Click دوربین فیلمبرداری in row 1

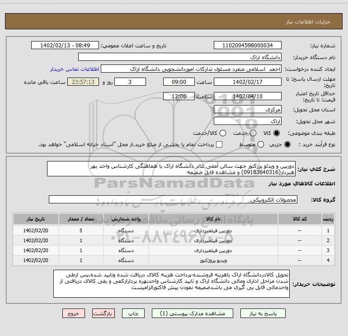click(x=213, y=230)
